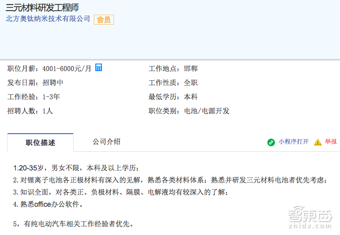Click requirement line 3 about 知识全面
The width and height of the screenshot is (340, 235).
[x=121, y=192]
